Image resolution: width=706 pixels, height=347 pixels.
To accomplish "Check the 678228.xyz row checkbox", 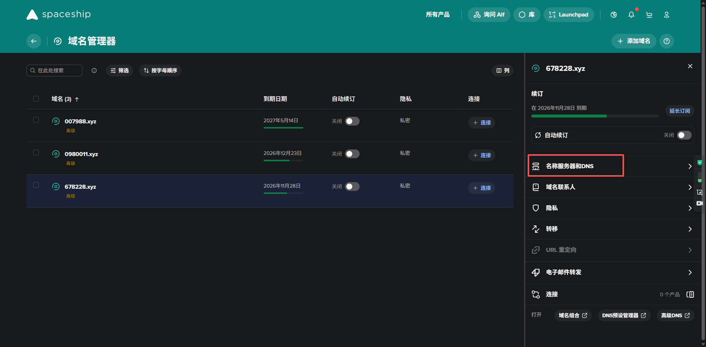I will (36, 185).
